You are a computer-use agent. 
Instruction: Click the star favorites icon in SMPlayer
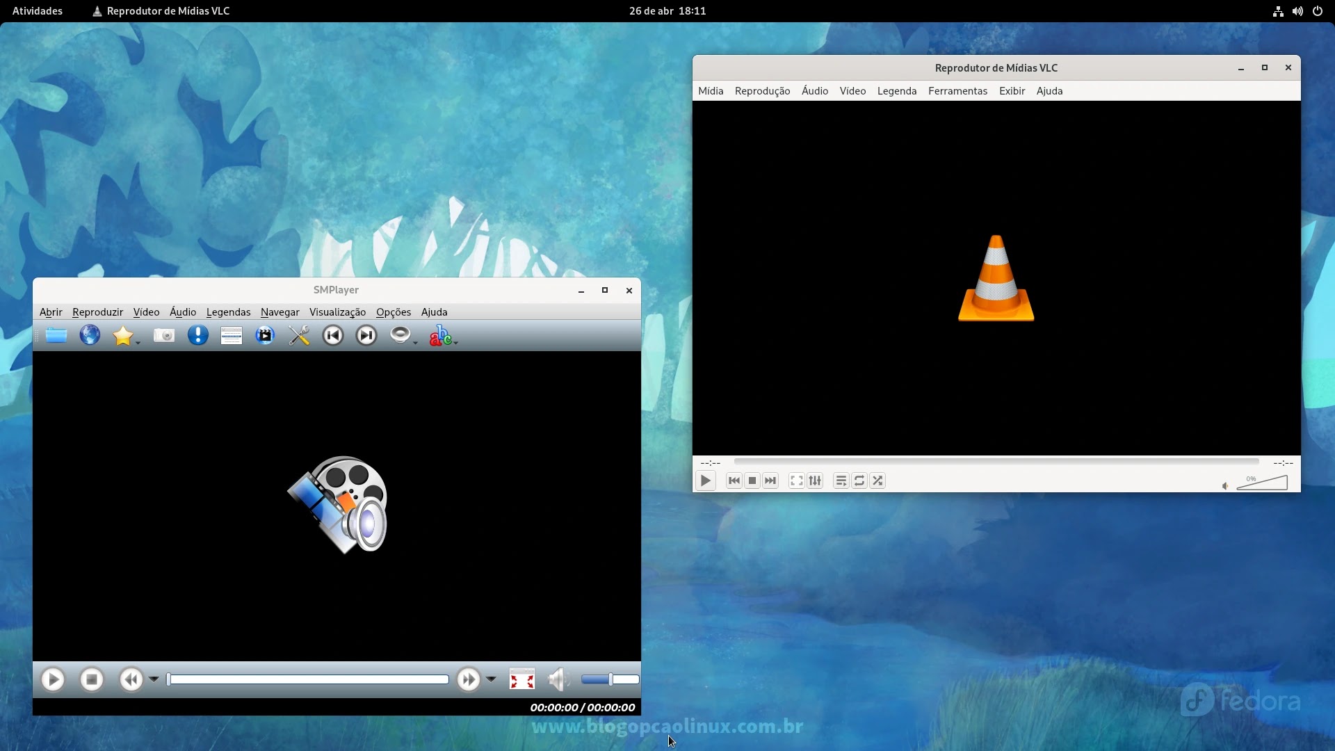123,336
